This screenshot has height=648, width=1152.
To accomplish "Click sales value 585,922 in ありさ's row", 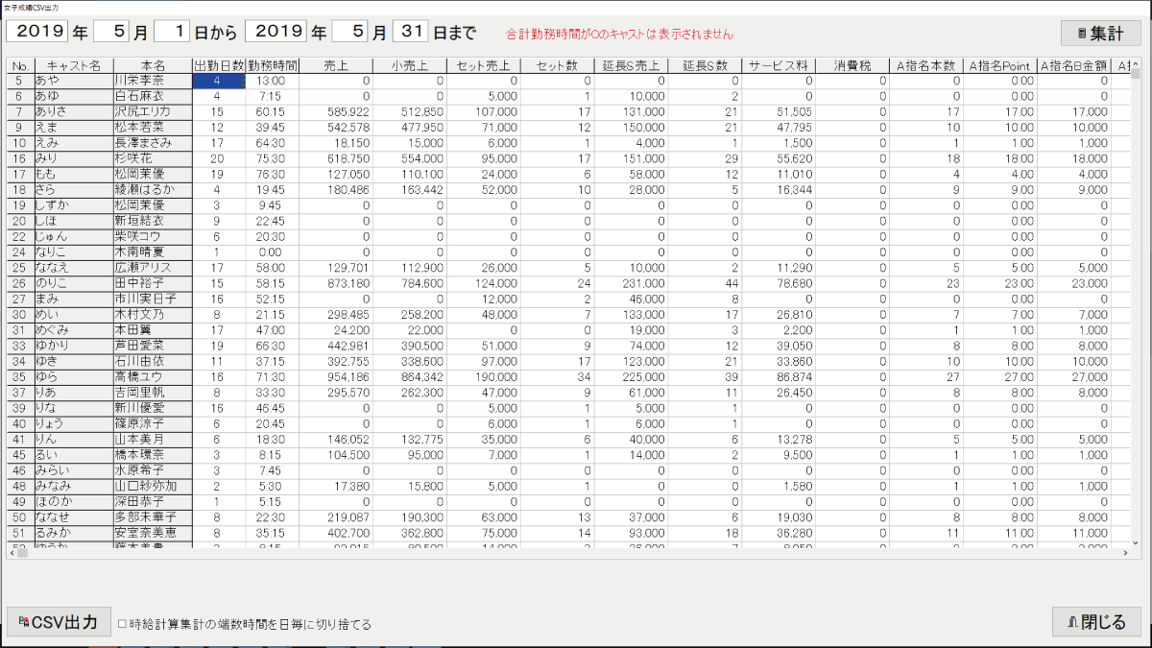I will [x=336, y=112].
